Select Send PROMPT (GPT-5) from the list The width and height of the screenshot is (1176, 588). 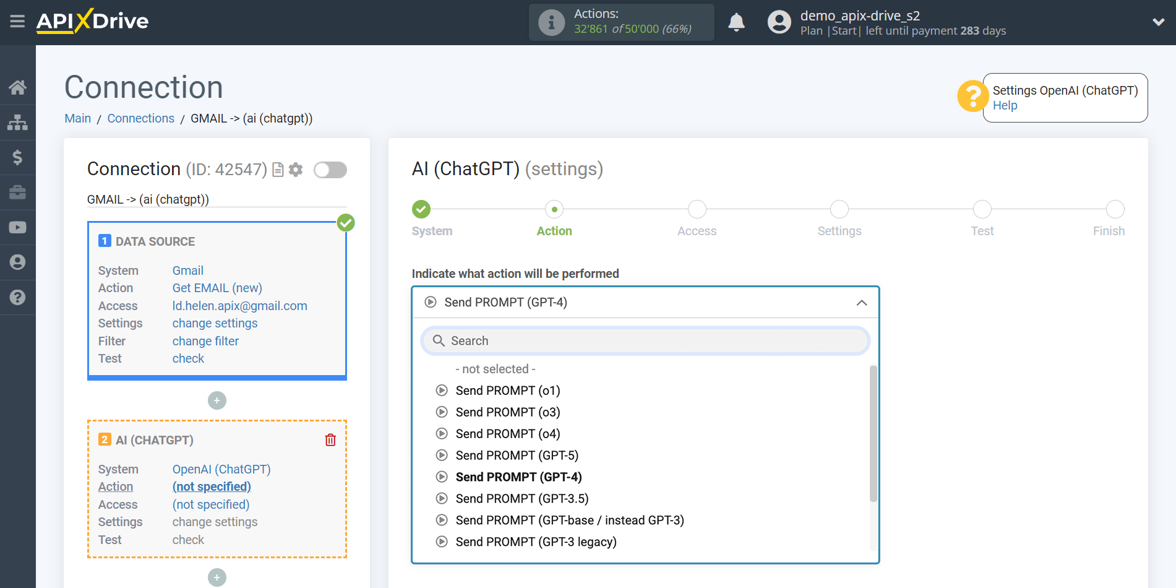(x=517, y=455)
